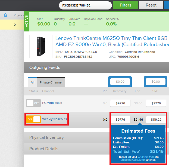Click the Reset button
Viewport: 169px width, 167px height.
[x=151, y=5]
